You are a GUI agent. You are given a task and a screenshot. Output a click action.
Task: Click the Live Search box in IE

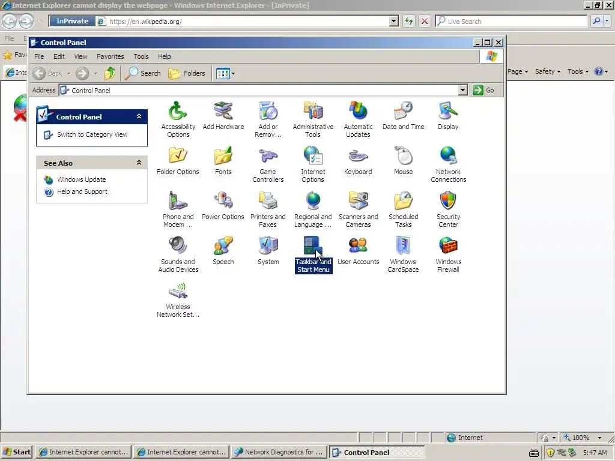tap(511, 21)
